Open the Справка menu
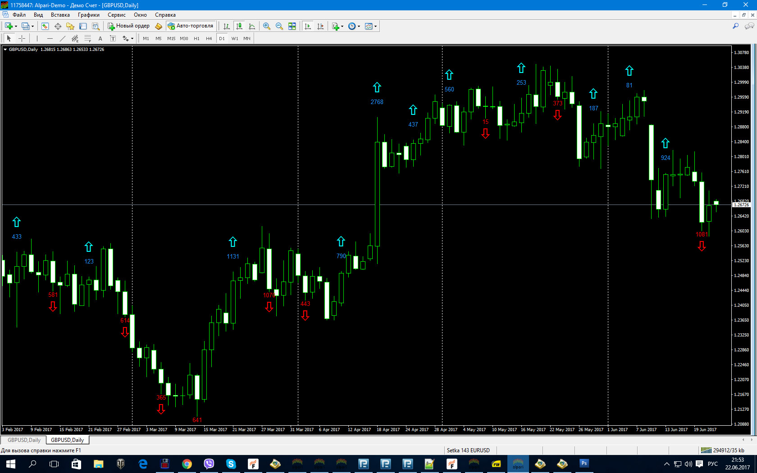 click(165, 15)
